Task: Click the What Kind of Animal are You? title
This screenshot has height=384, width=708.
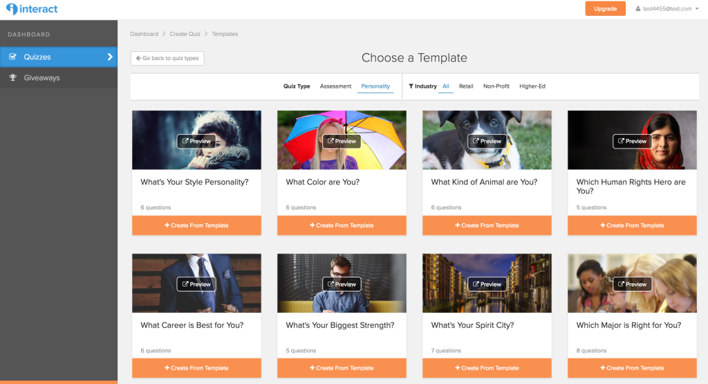Action: (x=484, y=182)
